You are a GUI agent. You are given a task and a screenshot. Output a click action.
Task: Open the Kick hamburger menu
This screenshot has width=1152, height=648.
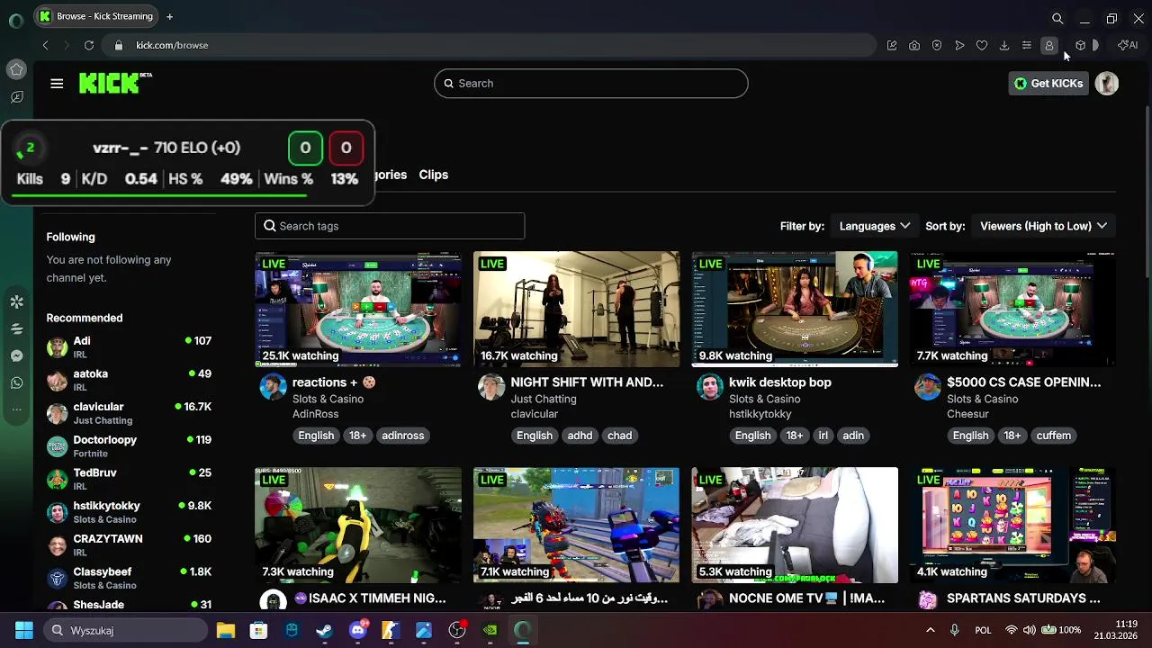point(57,84)
